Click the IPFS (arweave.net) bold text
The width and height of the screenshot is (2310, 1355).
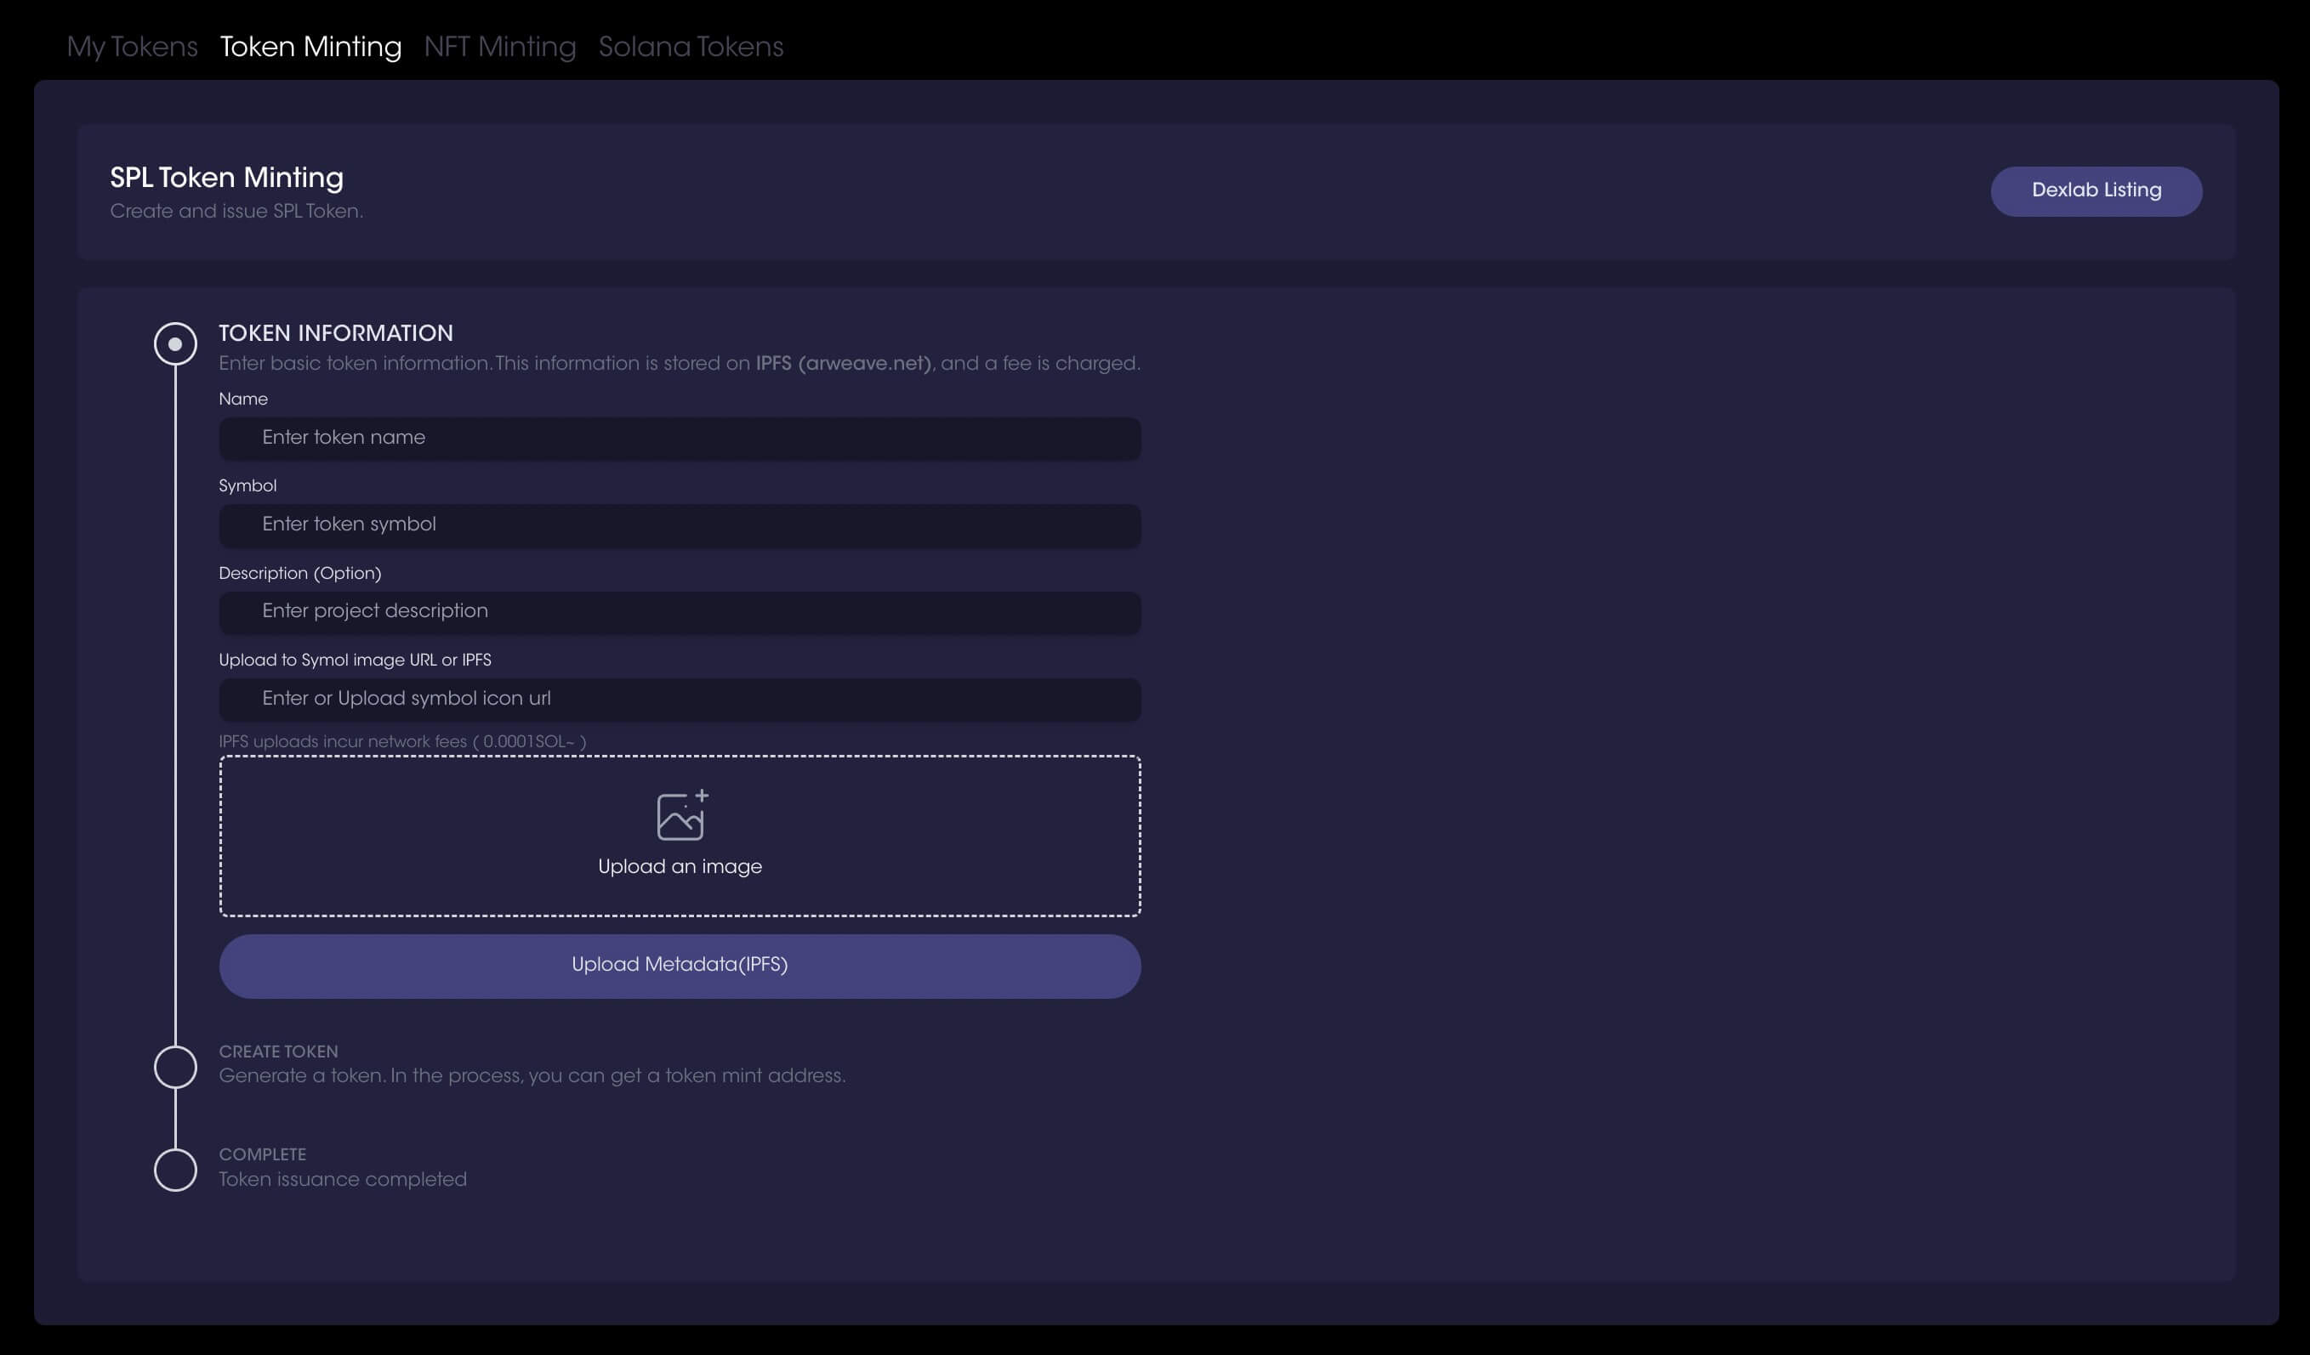pos(844,364)
